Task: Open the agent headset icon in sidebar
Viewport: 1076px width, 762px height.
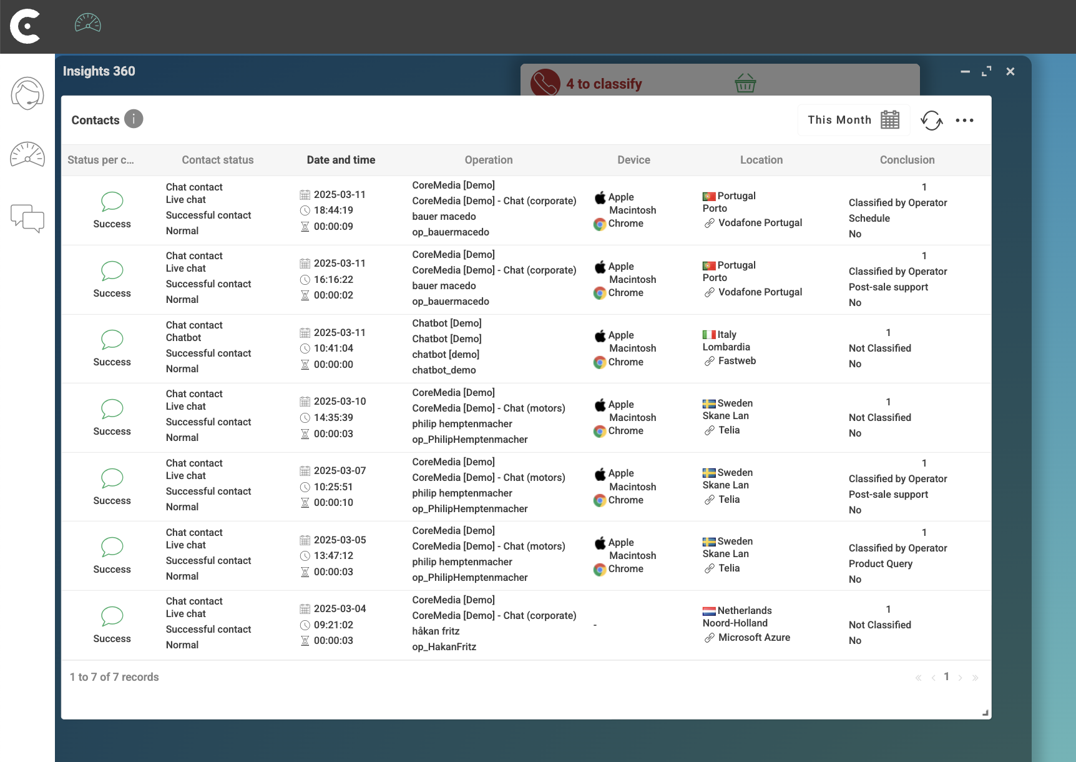Action: (27, 94)
